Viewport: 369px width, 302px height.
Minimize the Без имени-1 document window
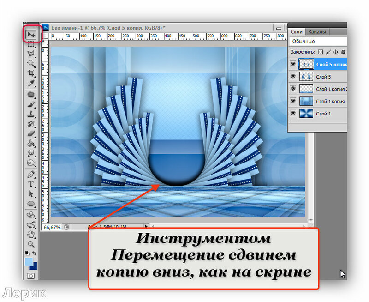[279, 28]
